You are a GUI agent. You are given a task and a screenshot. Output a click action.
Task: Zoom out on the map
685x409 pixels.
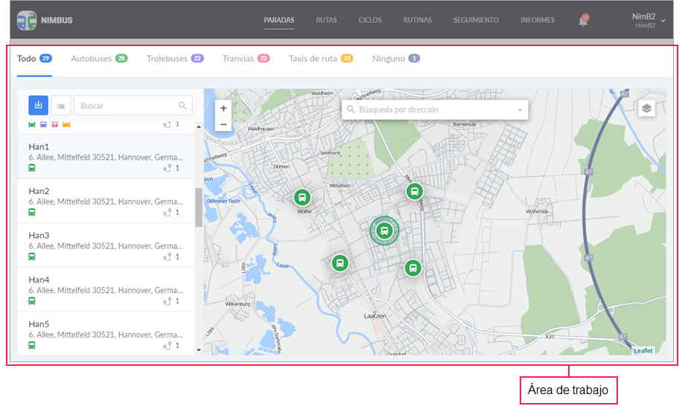223,124
